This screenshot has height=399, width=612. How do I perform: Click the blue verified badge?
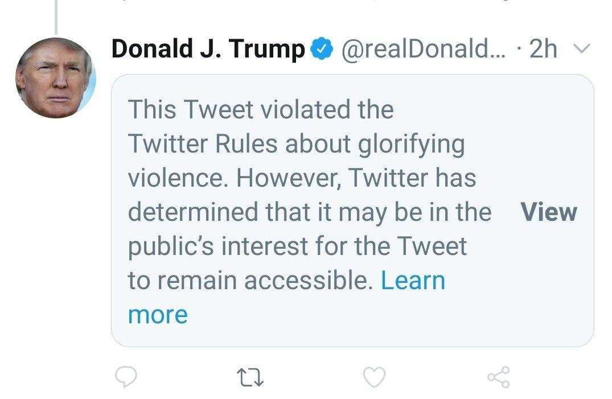[x=322, y=50]
